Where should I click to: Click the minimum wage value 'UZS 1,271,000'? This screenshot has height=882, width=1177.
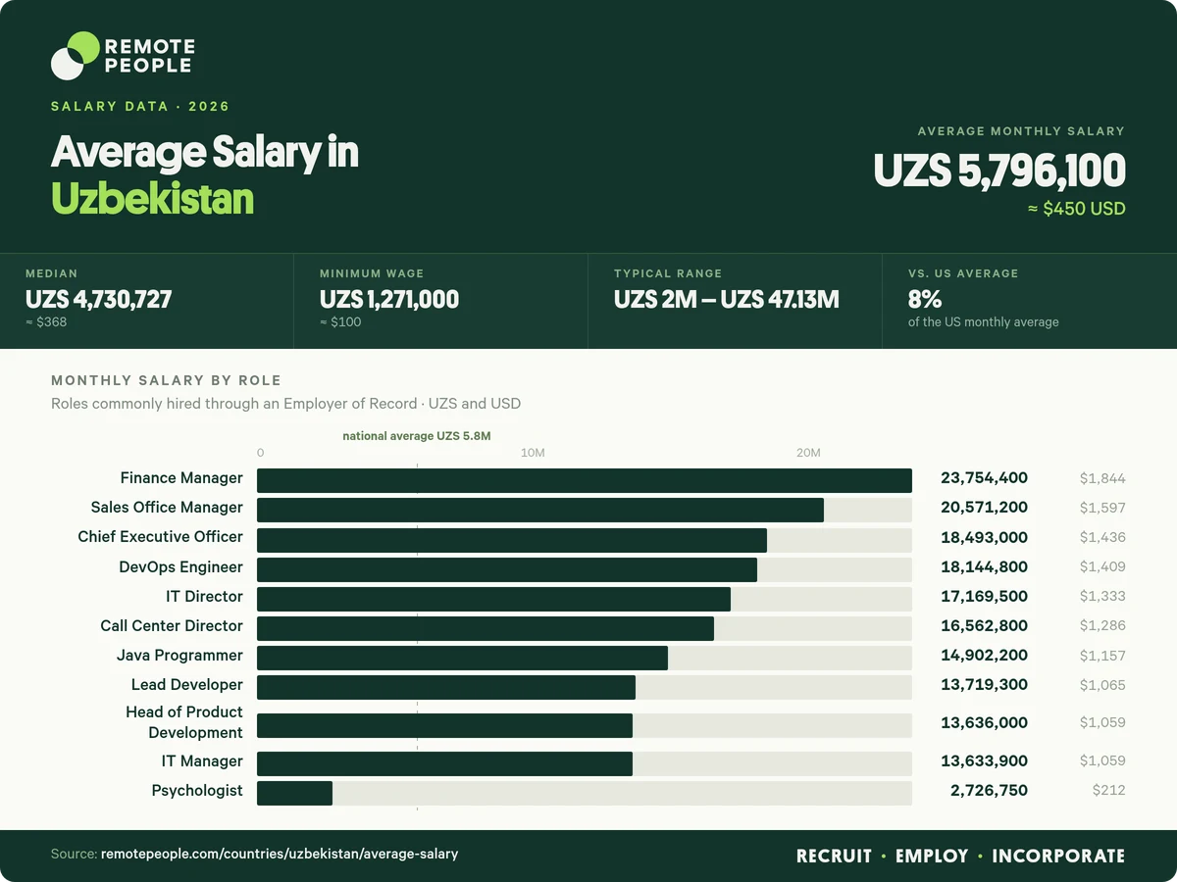389,300
